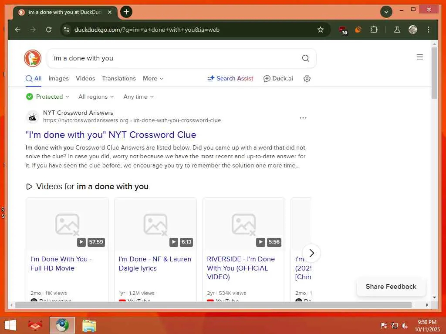
Task: Open the Extensions puzzle icon
Action: pos(374,30)
